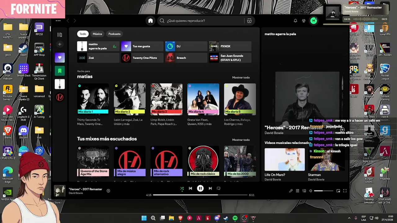Toggle the queue icon in the player bar
This screenshot has height=223, width=397.
click(297, 191)
